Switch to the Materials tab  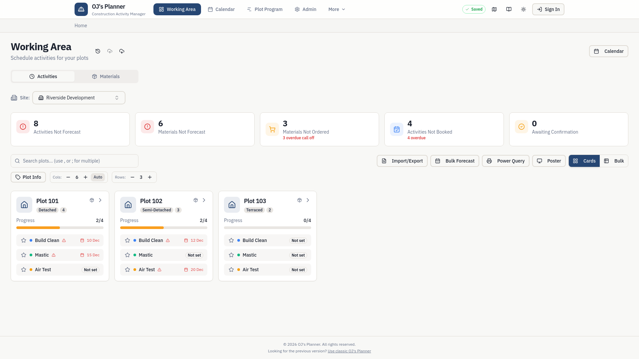[106, 76]
